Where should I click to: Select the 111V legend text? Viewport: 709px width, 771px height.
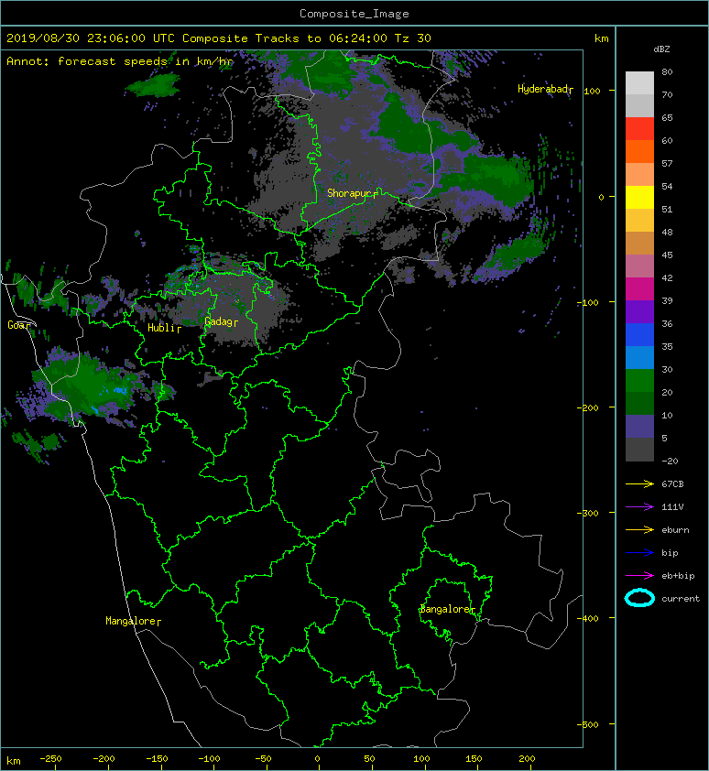pos(672,507)
